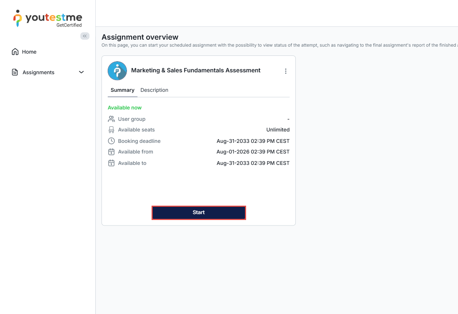Click the Available to calendar icon
This screenshot has width=458, height=314.
pyautogui.click(x=111, y=163)
